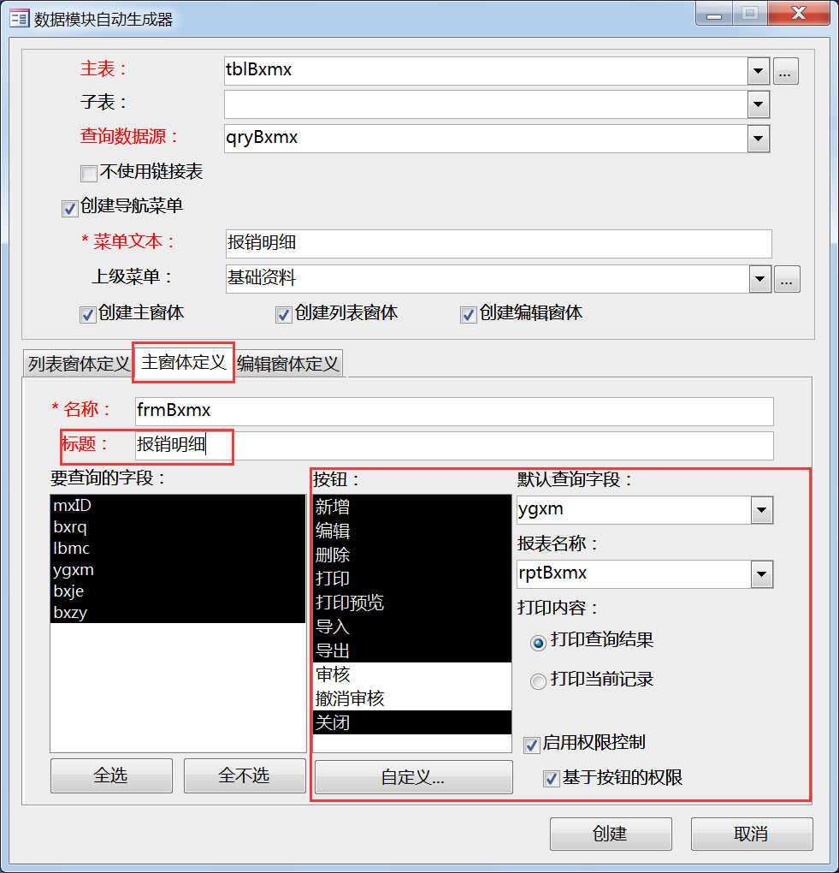Select 审核 in the buttons list
The width and height of the screenshot is (839, 873).
click(x=412, y=674)
